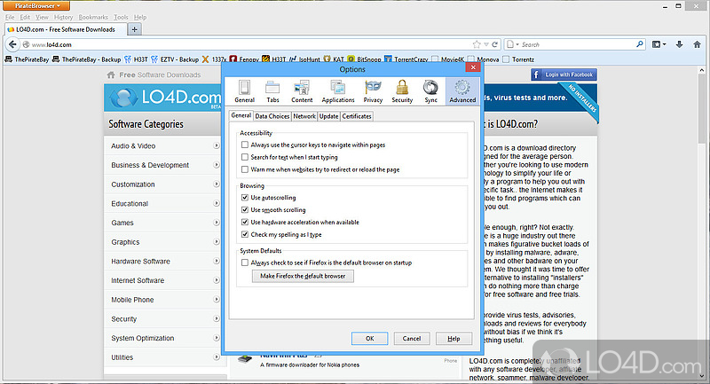Open the Torrentz bookmark
Viewport: 710px width, 384px height.
(518, 59)
